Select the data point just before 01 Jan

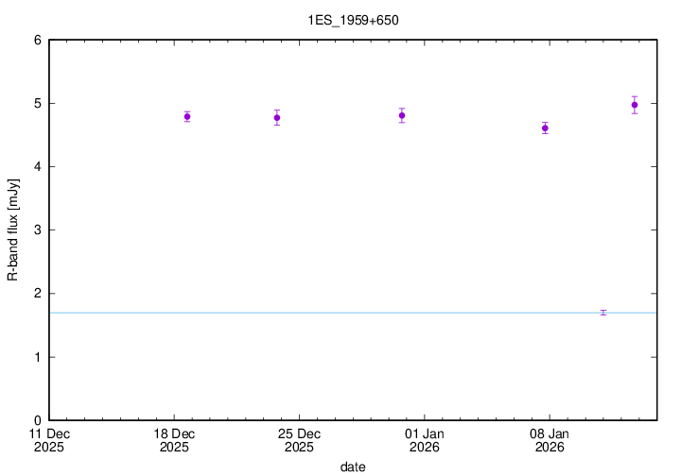point(402,115)
